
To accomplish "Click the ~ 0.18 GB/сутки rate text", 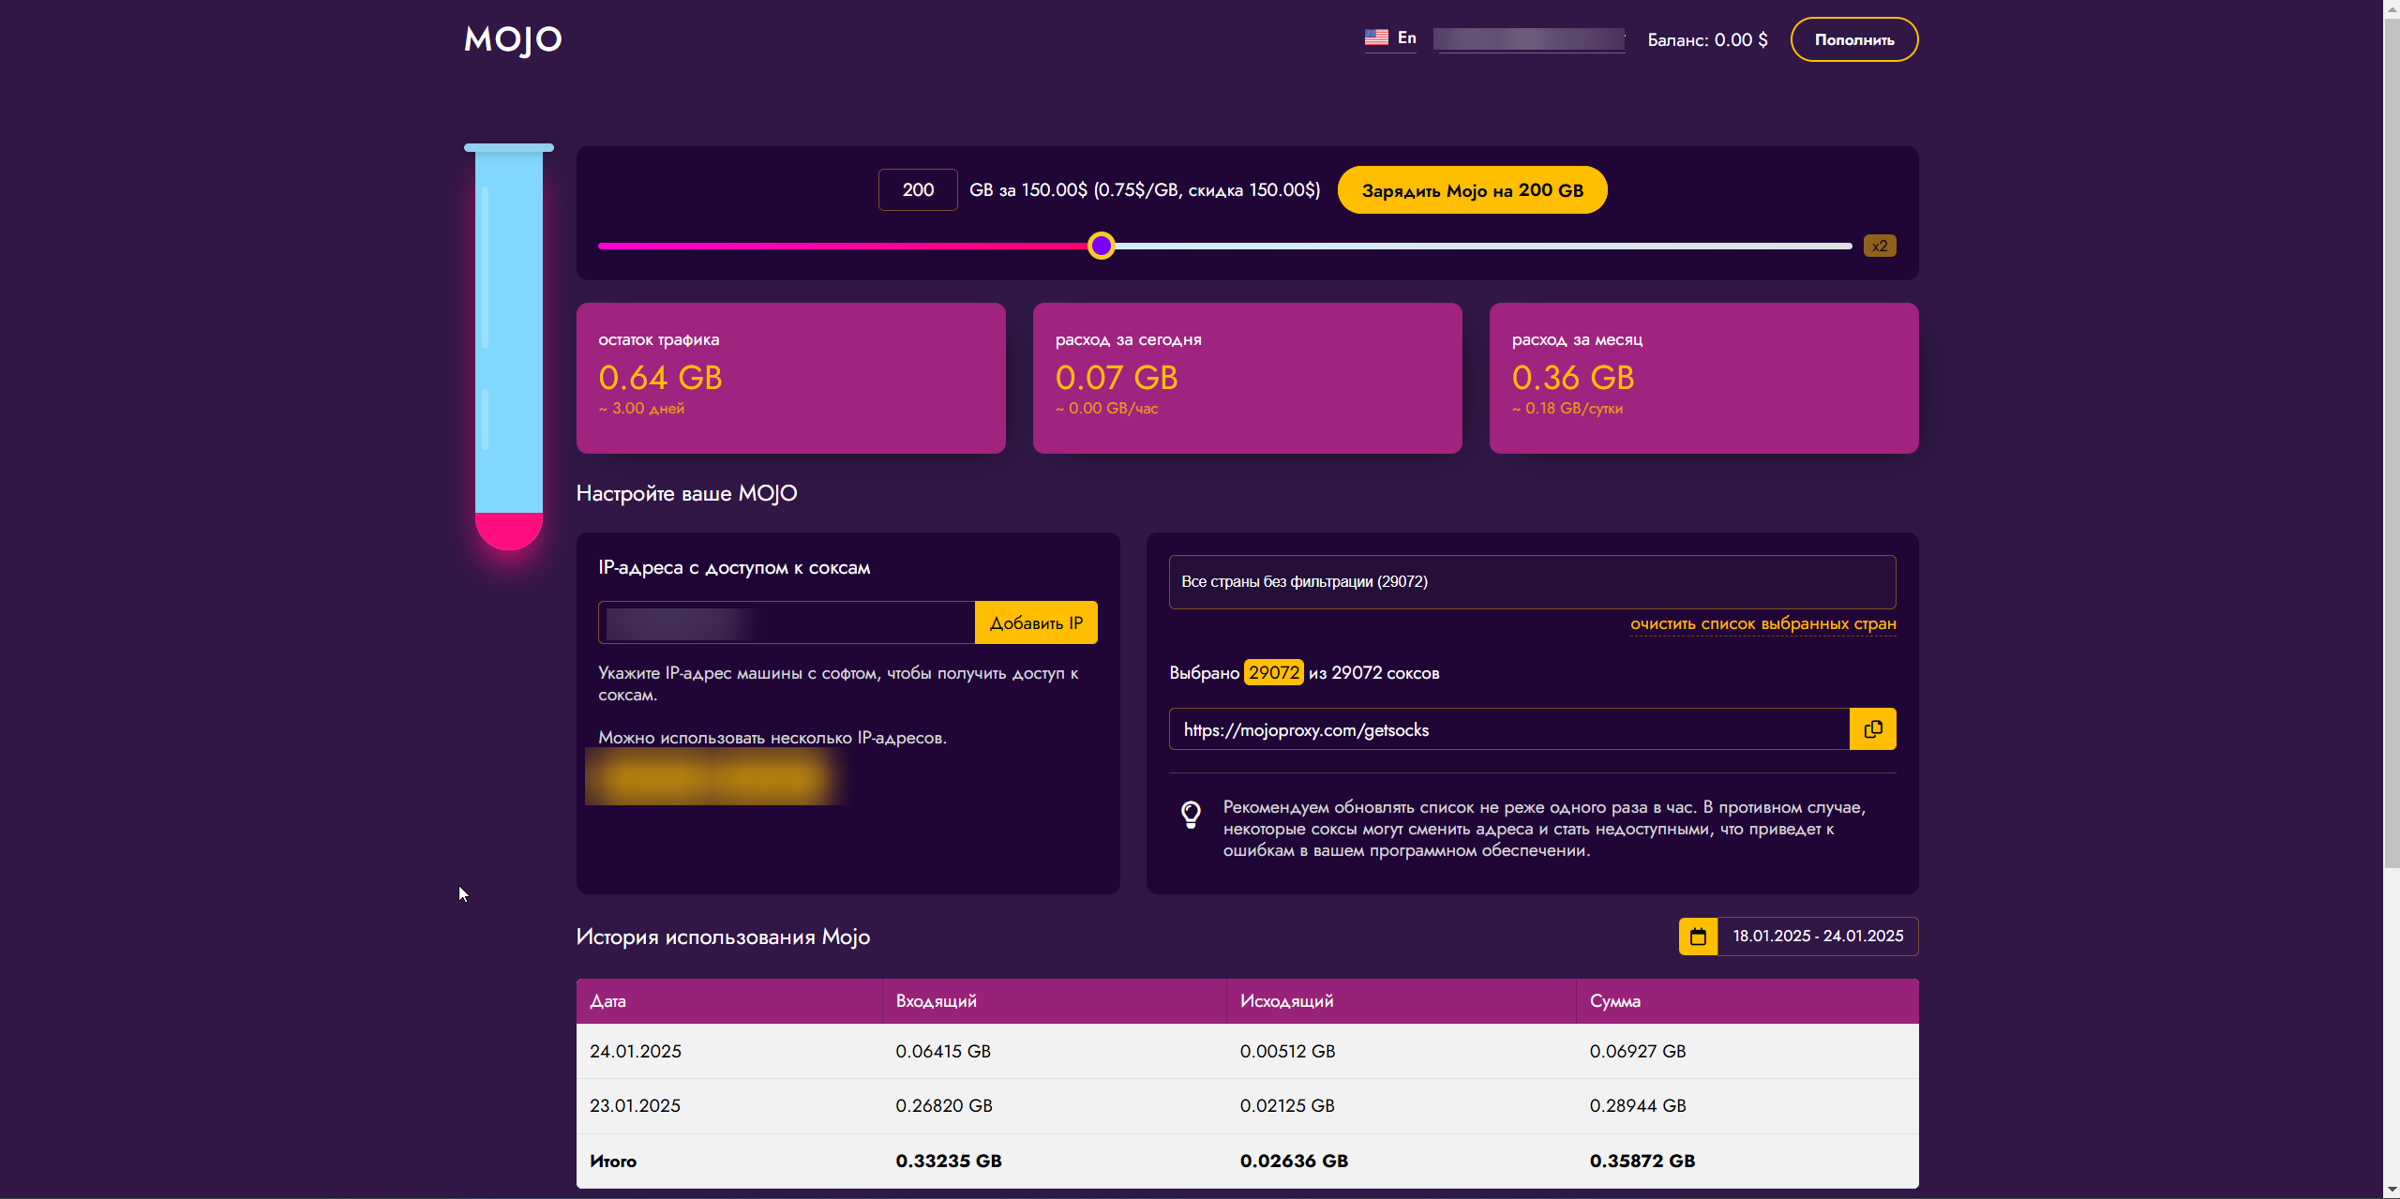I will pyautogui.click(x=1567, y=409).
